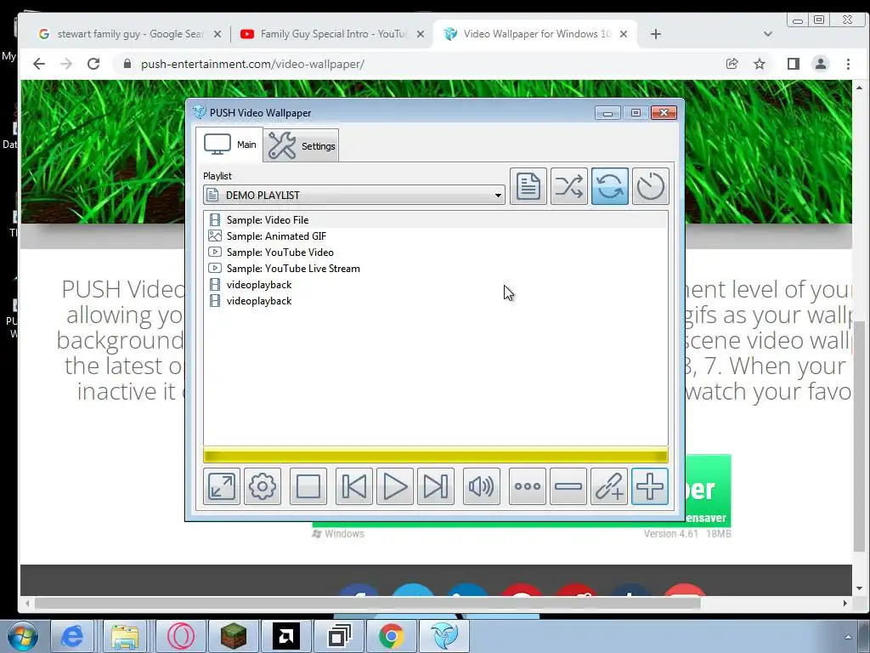
Task: Minimize the PUSH Video Wallpaper window
Action: (607, 113)
